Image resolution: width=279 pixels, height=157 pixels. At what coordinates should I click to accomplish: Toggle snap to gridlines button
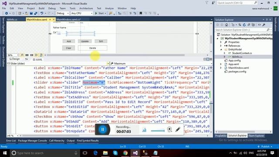(31, 55)
